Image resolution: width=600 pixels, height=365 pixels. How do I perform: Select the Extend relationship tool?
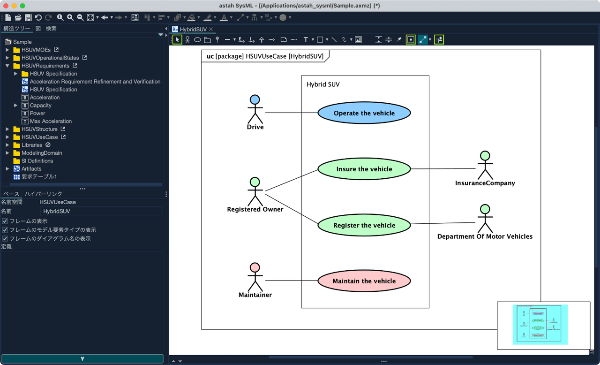241,40
